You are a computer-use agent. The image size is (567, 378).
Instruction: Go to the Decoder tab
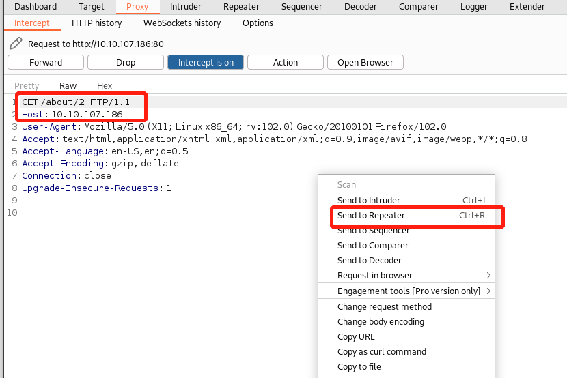[360, 7]
